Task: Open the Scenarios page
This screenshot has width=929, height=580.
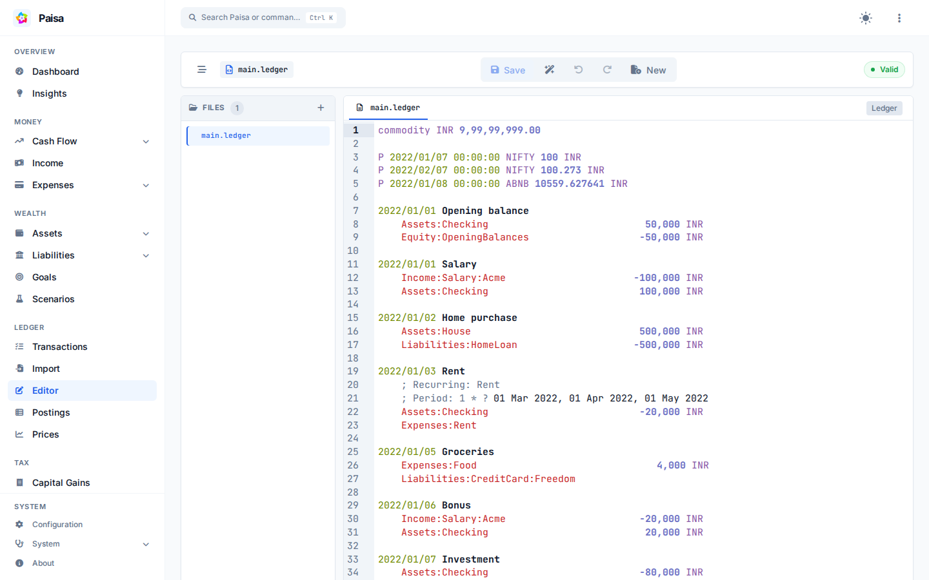Action: [82, 299]
